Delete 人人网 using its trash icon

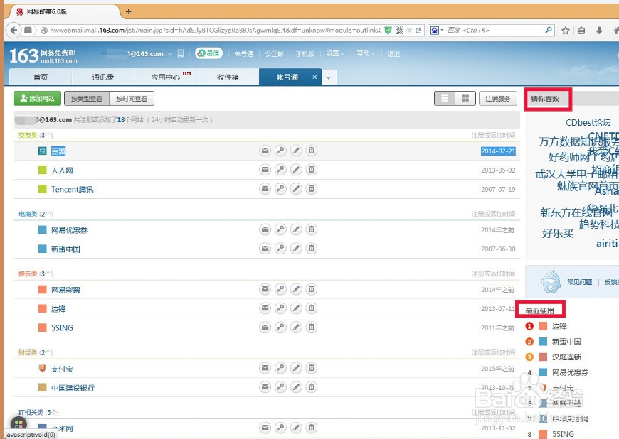[x=312, y=170]
